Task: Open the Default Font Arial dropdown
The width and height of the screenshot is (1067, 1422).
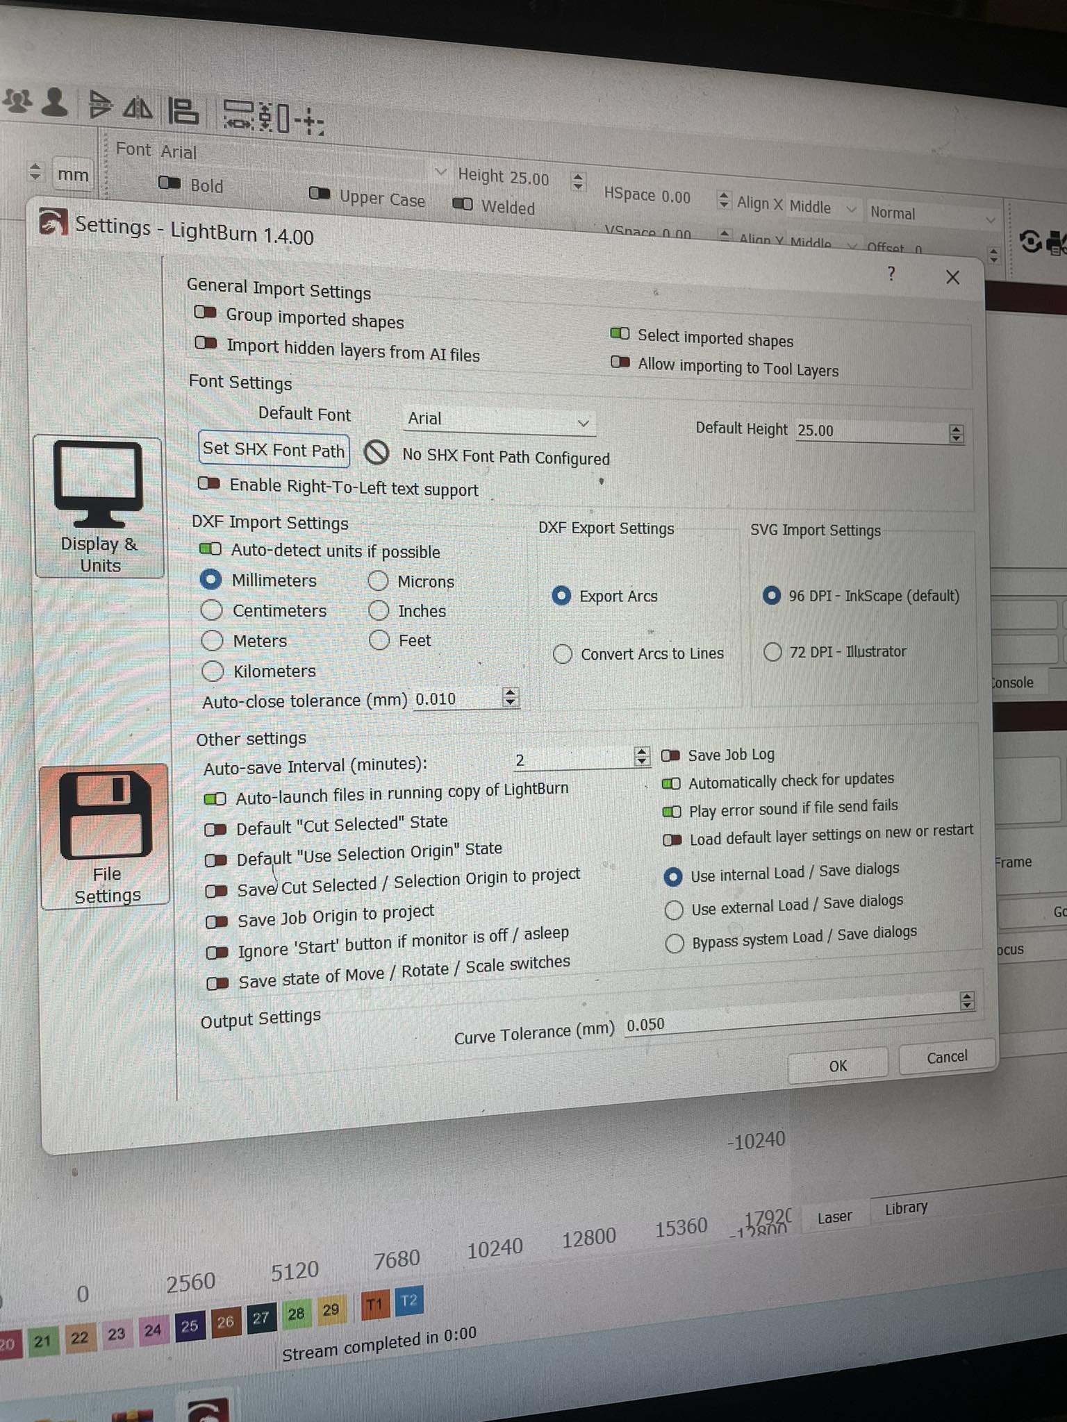Action: [x=499, y=419]
